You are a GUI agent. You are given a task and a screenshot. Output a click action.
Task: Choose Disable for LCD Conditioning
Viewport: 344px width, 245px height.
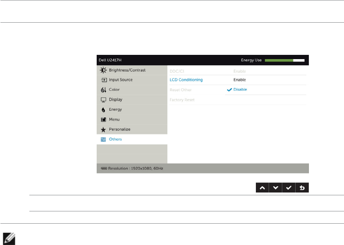tap(240, 89)
